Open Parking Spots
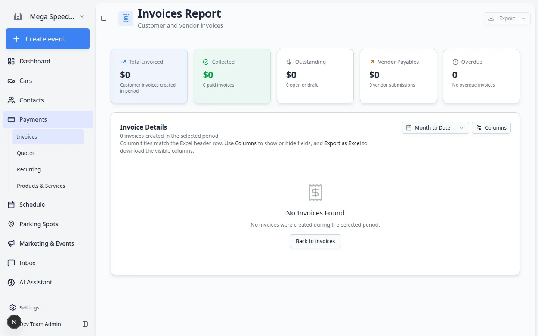The height and width of the screenshot is (336, 538). click(48, 224)
